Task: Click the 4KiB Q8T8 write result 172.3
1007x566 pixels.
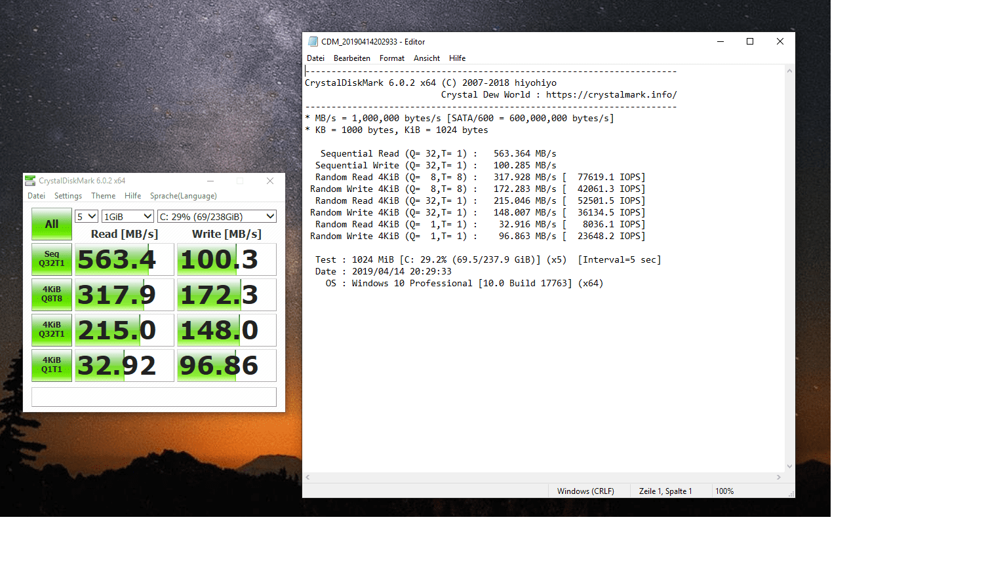Action: tap(227, 295)
